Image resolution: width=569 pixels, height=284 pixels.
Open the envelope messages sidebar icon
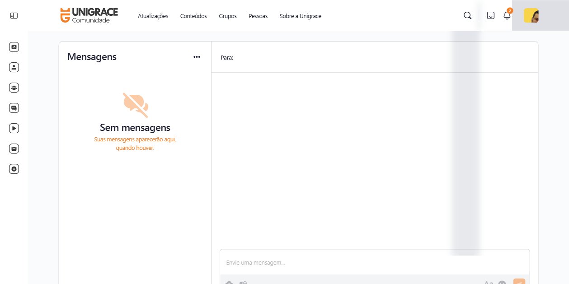click(x=14, y=149)
